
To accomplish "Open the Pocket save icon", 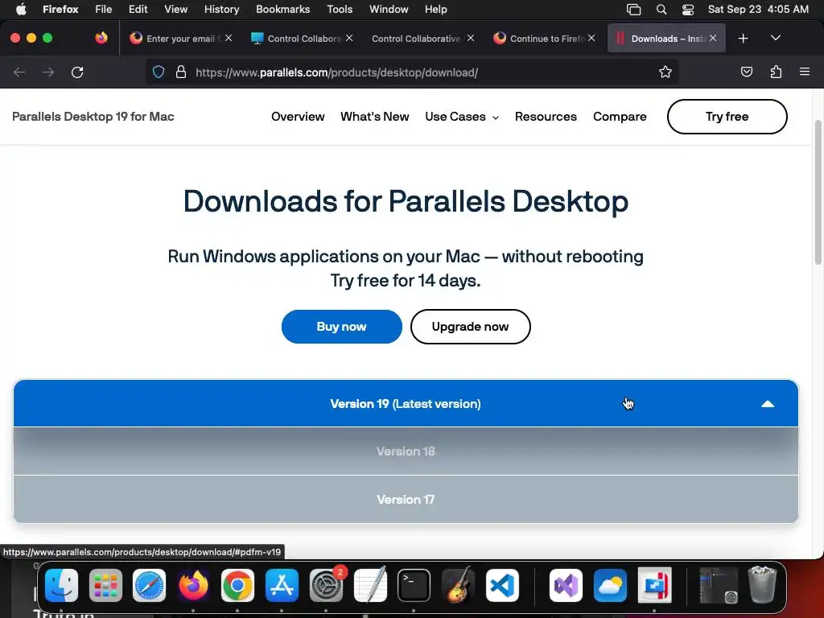I will pos(746,72).
